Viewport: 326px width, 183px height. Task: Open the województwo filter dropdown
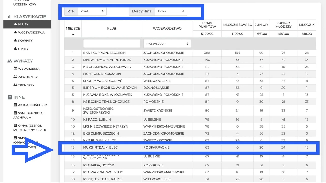click(167, 44)
